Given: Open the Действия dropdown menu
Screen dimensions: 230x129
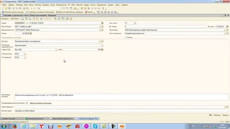Looking at the screenshot, I should click(15, 19).
